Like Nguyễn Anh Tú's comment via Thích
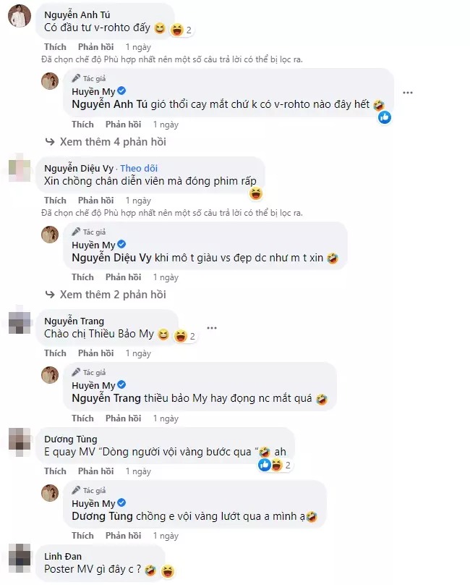The width and height of the screenshot is (470, 585). click(54, 46)
